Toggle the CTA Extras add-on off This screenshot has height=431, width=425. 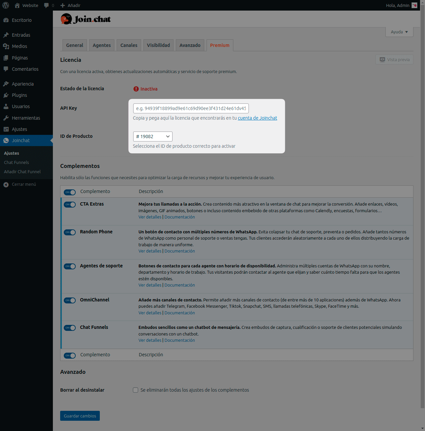pyautogui.click(x=70, y=205)
